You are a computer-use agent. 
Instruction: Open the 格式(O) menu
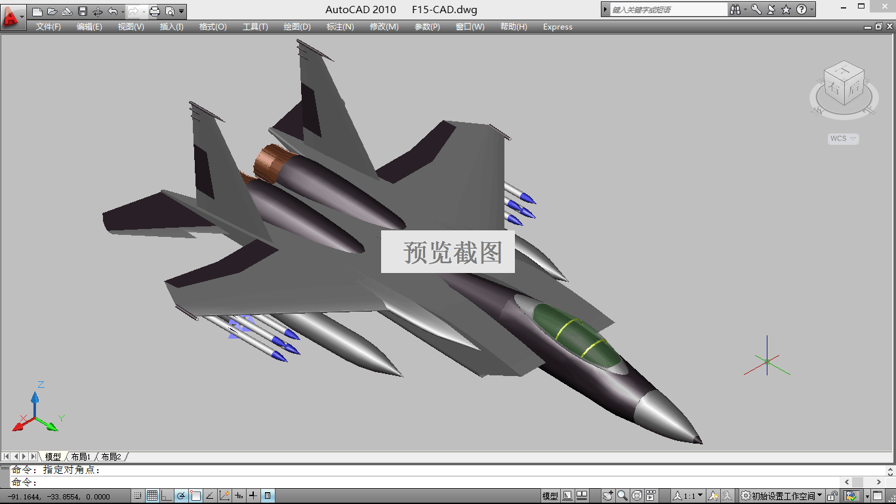point(213,27)
